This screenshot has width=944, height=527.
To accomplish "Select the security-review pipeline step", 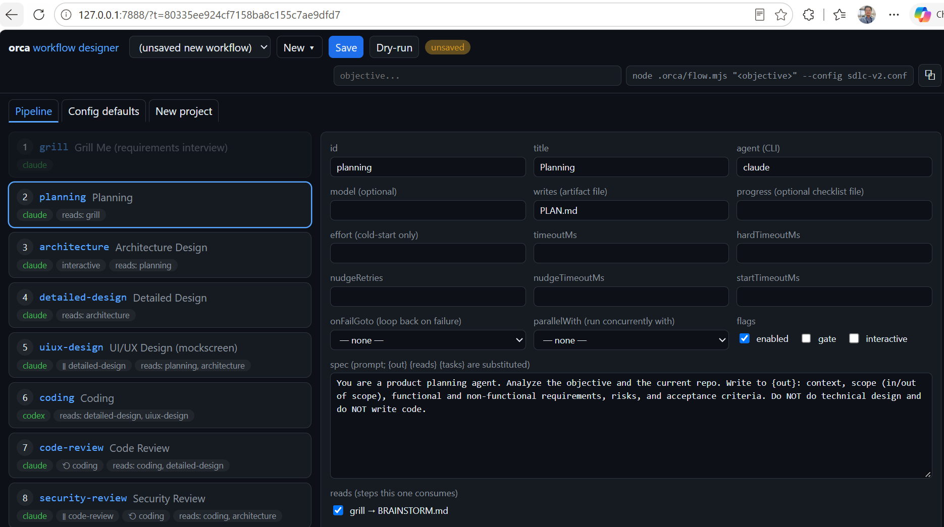I will (160, 505).
